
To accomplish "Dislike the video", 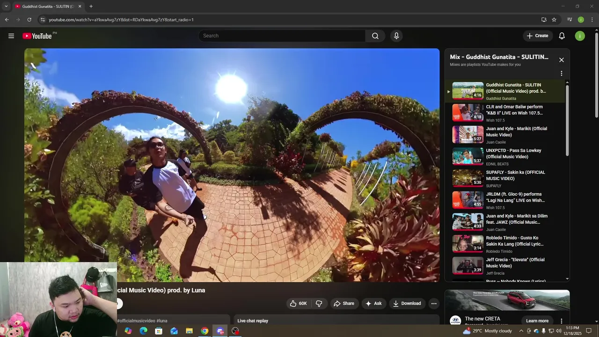I will (319, 303).
